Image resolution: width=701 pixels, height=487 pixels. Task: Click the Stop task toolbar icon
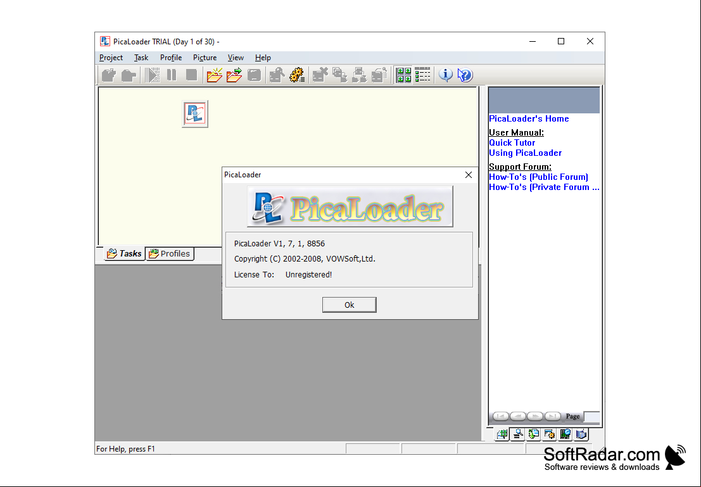(x=191, y=75)
